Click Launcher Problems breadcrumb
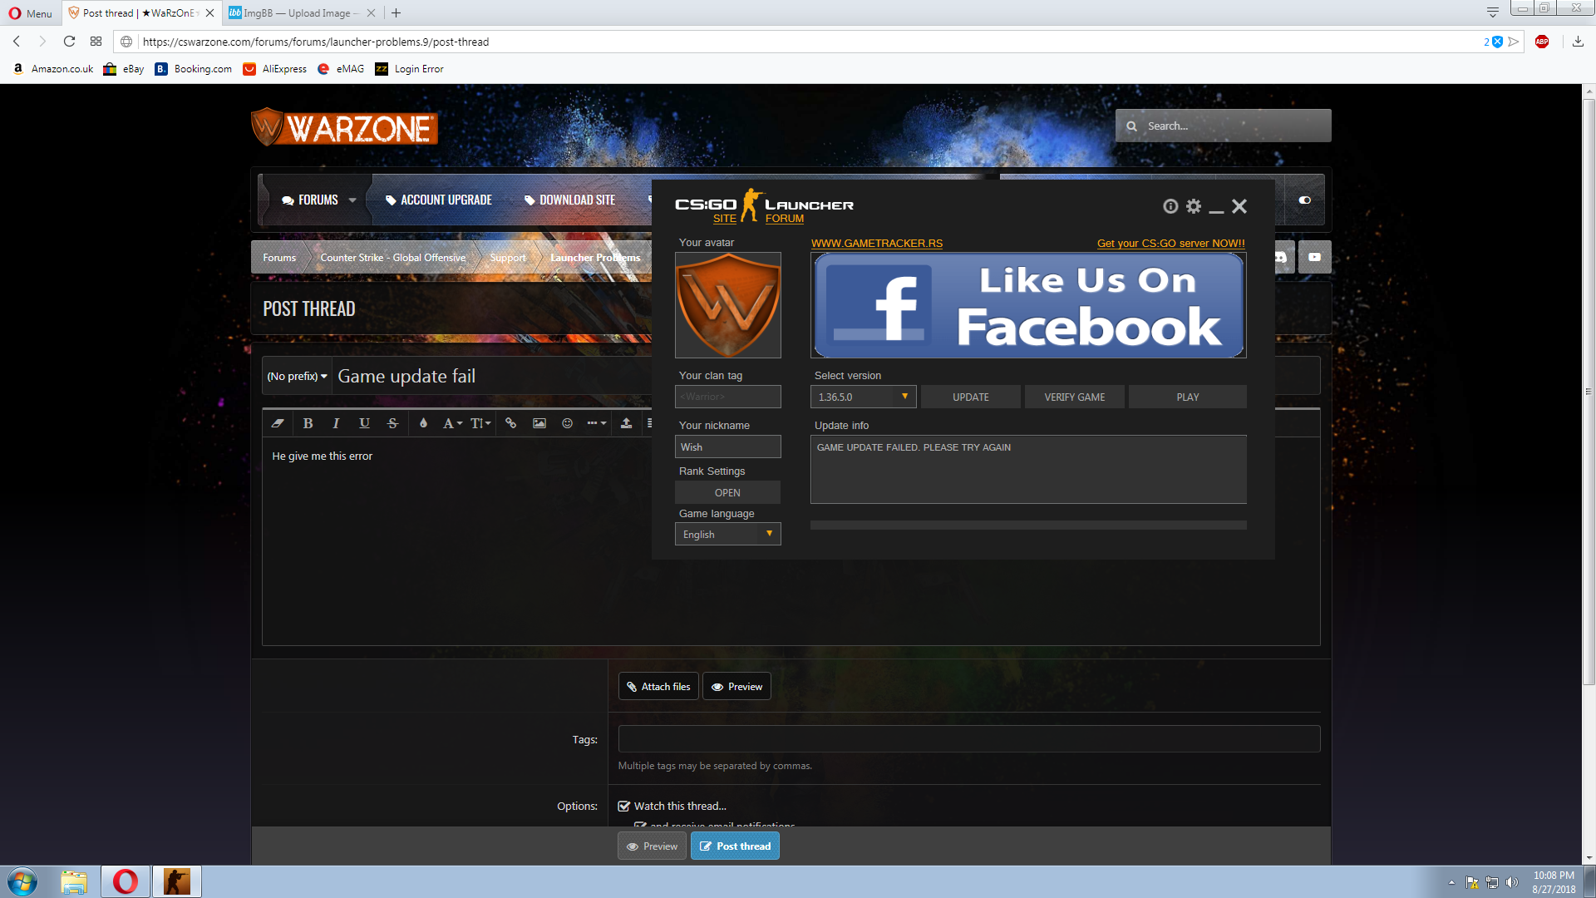This screenshot has height=898, width=1596. [x=595, y=258]
